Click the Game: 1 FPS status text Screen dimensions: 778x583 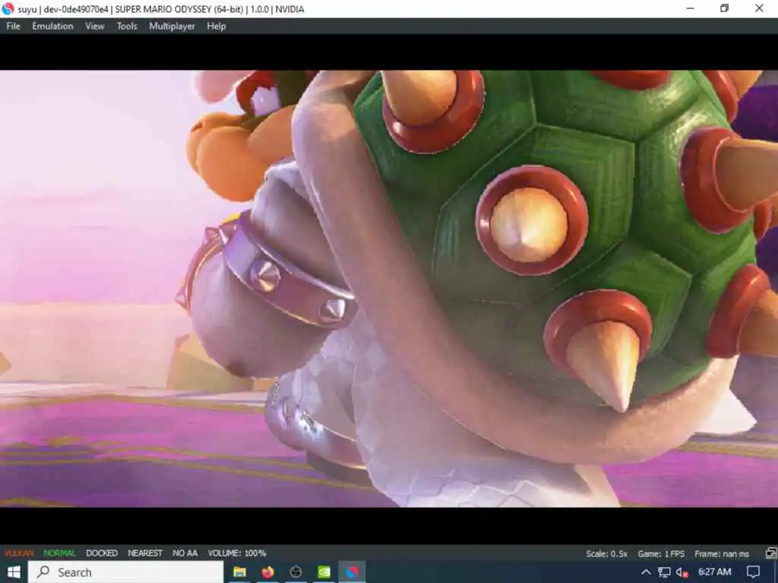(x=661, y=553)
